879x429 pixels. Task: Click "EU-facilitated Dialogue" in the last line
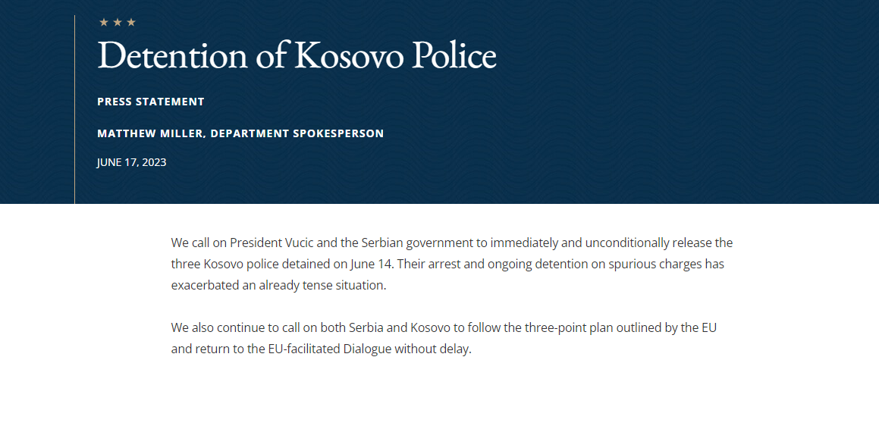coord(330,349)
